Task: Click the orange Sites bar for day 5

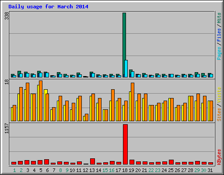Action: (x=41, y=101)
